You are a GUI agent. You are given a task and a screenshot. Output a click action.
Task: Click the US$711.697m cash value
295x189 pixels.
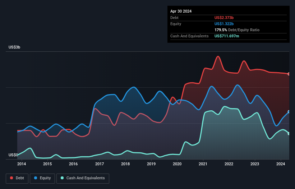point(227,36)
